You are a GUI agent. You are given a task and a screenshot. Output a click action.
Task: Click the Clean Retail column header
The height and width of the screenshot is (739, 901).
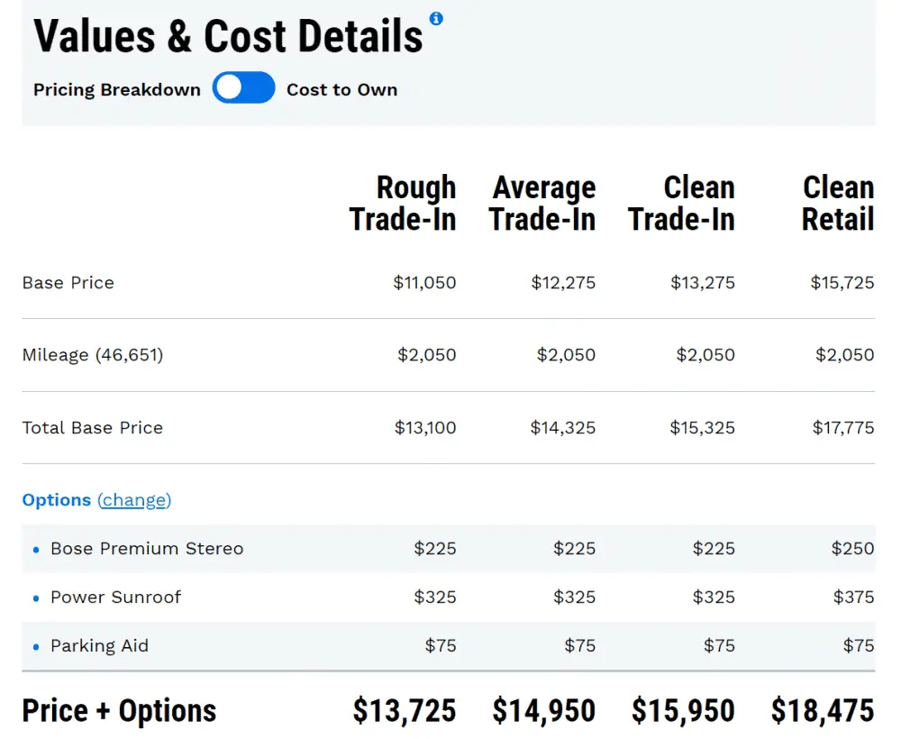838,204
